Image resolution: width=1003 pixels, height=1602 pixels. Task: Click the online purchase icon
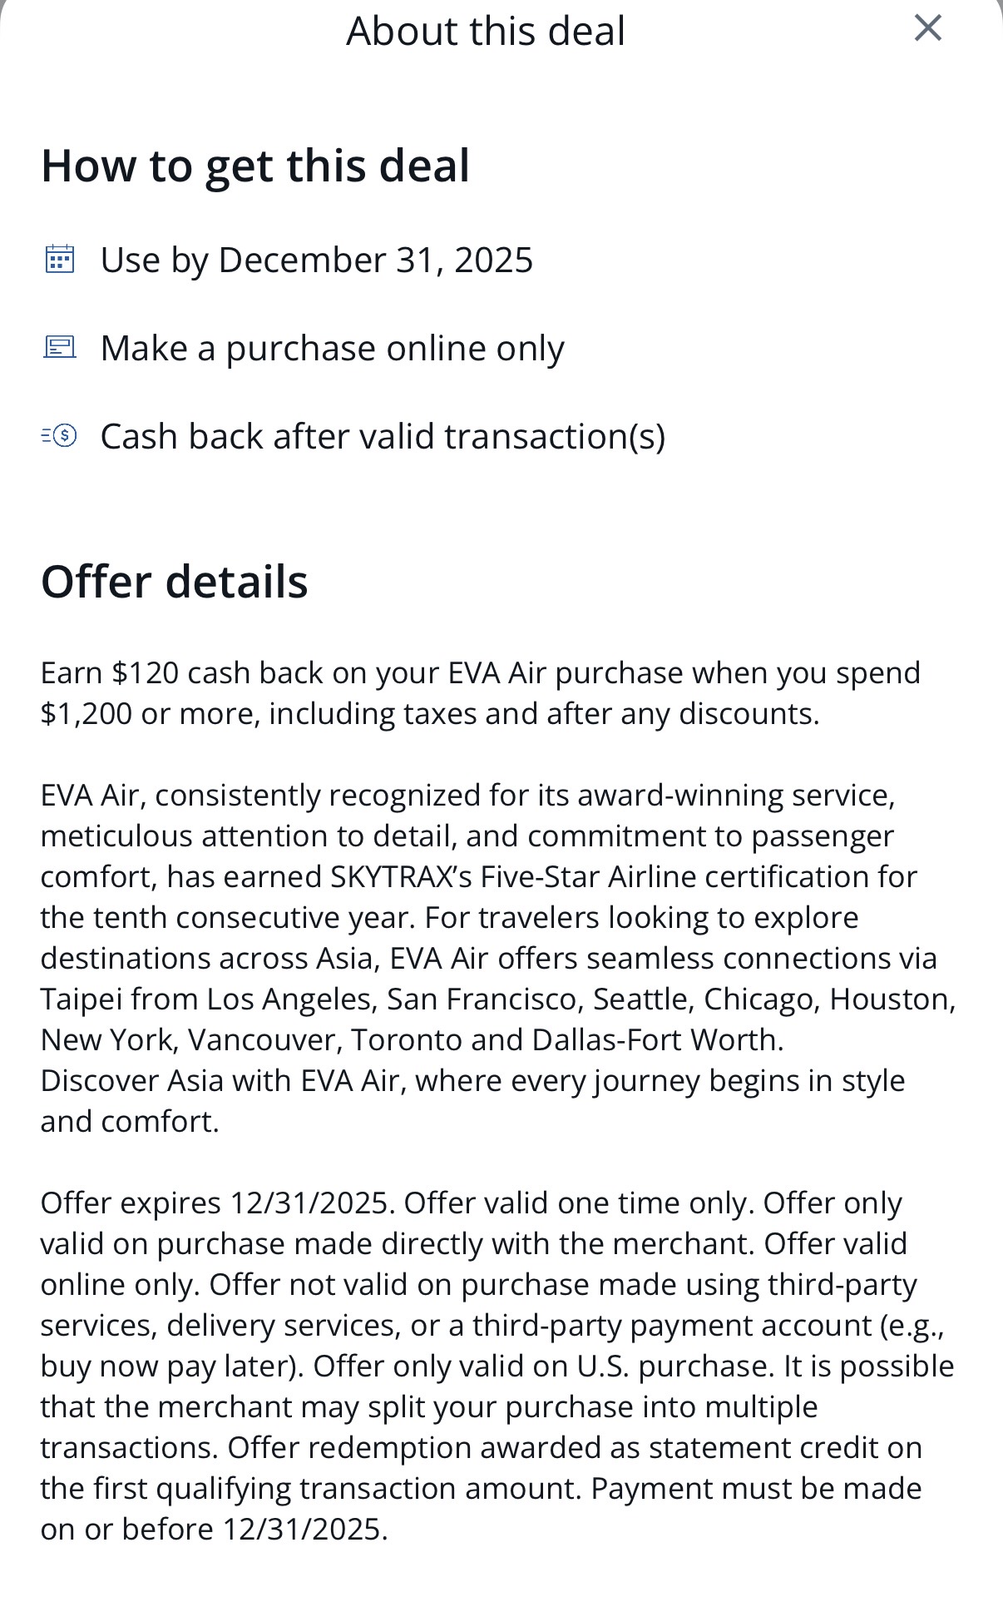59,347
